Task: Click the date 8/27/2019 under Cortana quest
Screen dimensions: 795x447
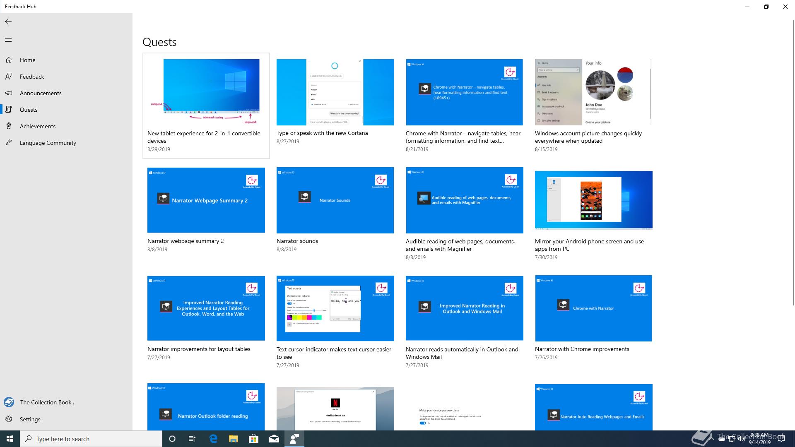Action: 288,142
